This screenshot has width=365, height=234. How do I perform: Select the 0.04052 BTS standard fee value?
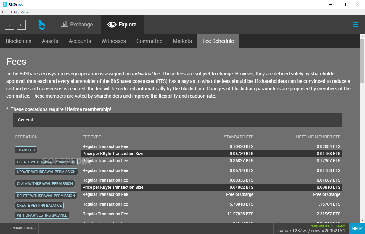[242, 187]
